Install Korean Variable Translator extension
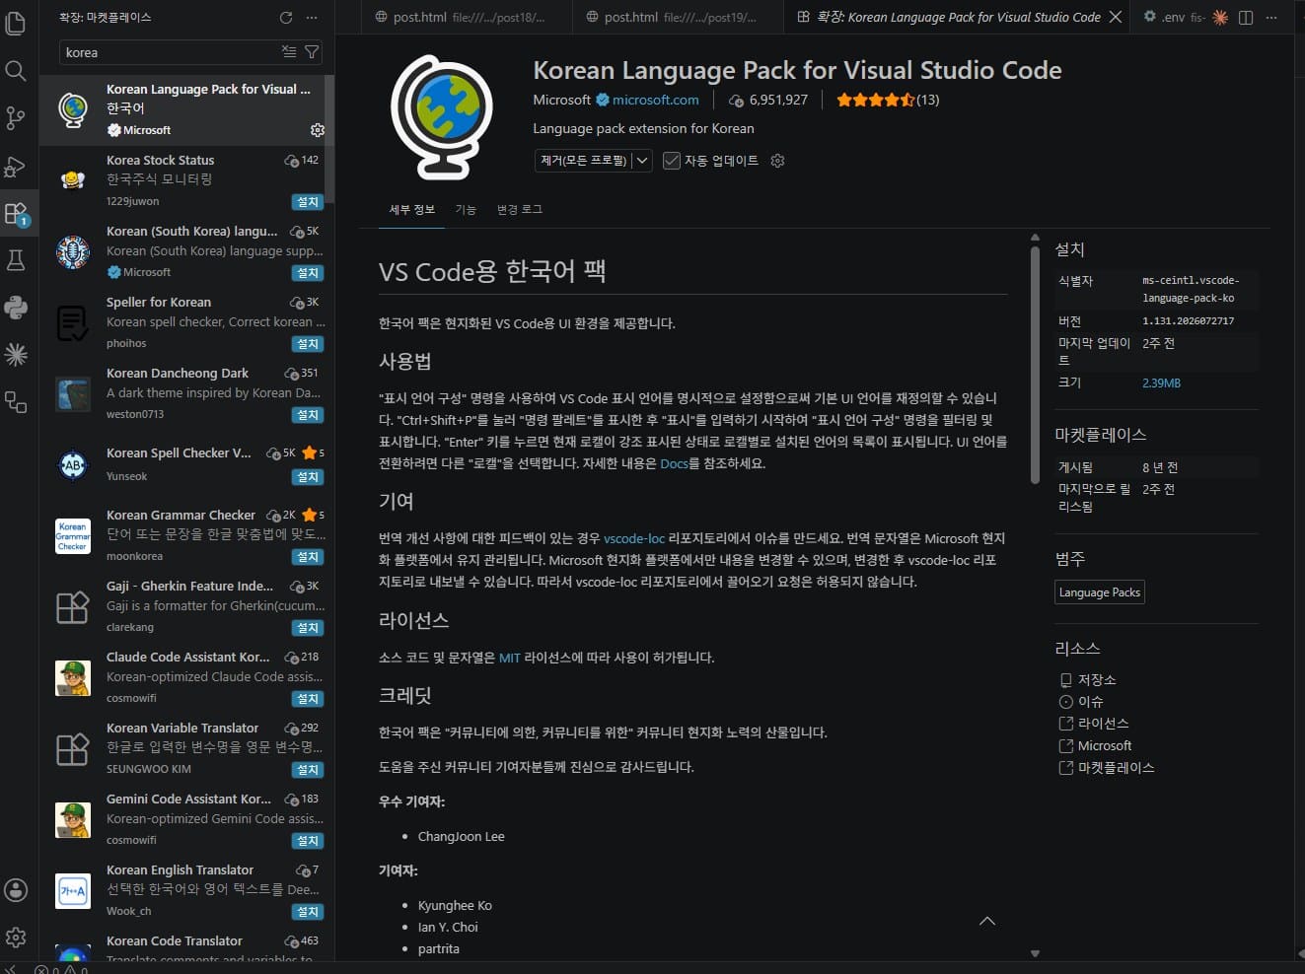 click(308, 770)
